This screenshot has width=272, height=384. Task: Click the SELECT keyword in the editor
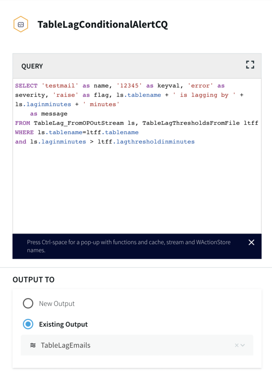26,86
